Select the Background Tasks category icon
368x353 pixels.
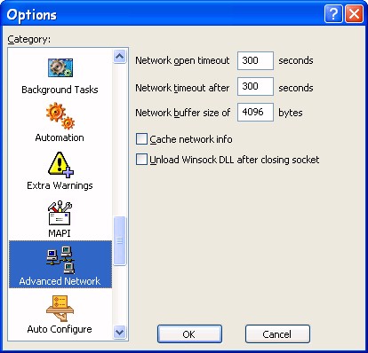[x=60, y=67]
